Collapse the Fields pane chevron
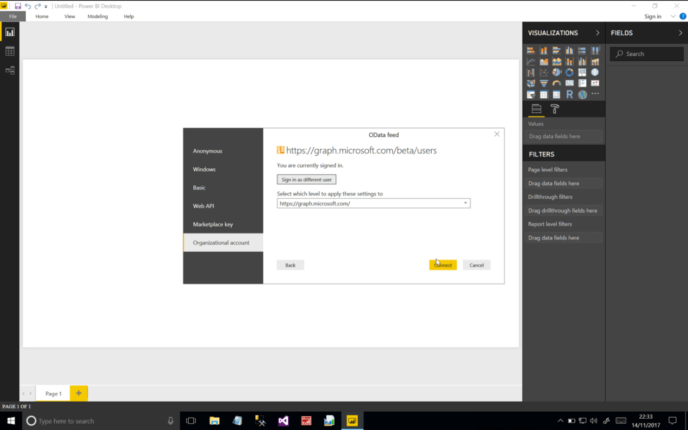This screenshot has height=430, width=688. click(x=680, y=33)
